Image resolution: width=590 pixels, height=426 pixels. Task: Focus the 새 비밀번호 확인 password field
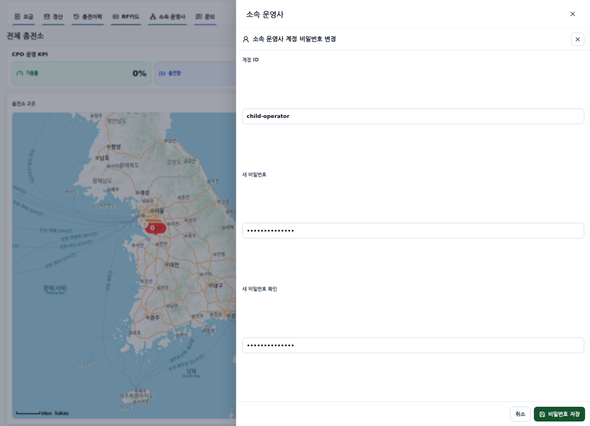pyautogui.click(x=413, y=345)
